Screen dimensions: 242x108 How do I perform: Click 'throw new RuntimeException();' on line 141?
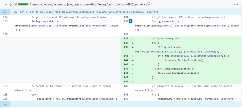pyautogui.click(x=184, y=60)
